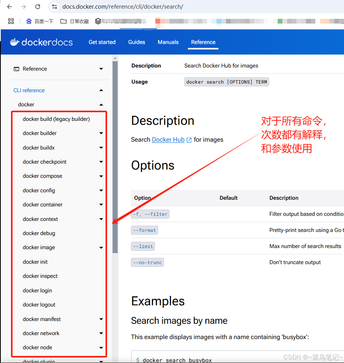
Task: Go back with the browser back arrow
Action: [9, 7]
